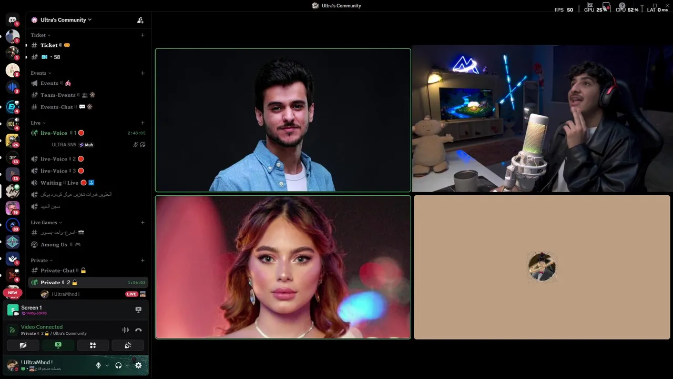Viewport: 673px width, 379px height.
Task: Focus the streamer with headphones video tile
Action: coord(542,118)
